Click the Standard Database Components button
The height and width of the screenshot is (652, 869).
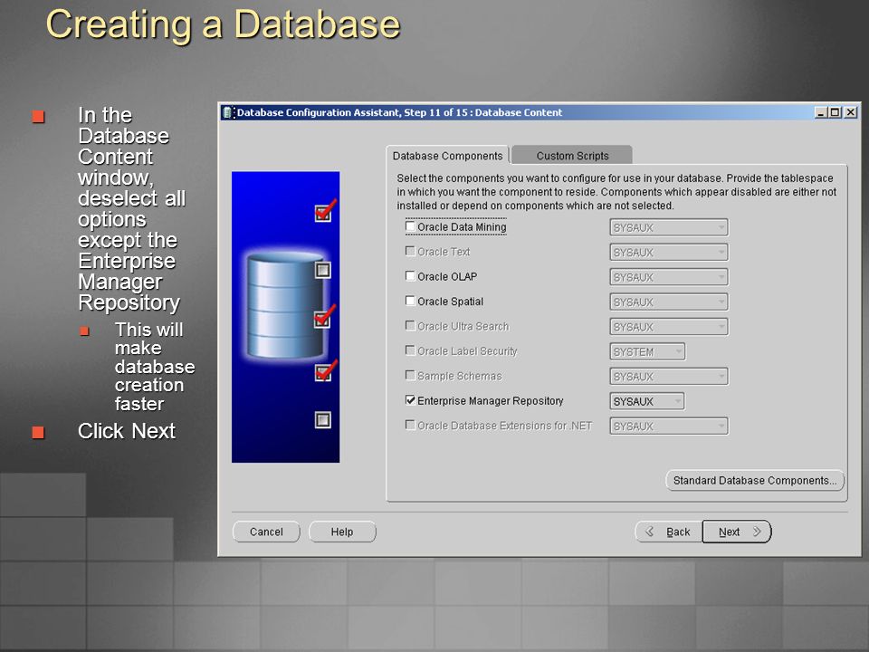click(755, 481)
